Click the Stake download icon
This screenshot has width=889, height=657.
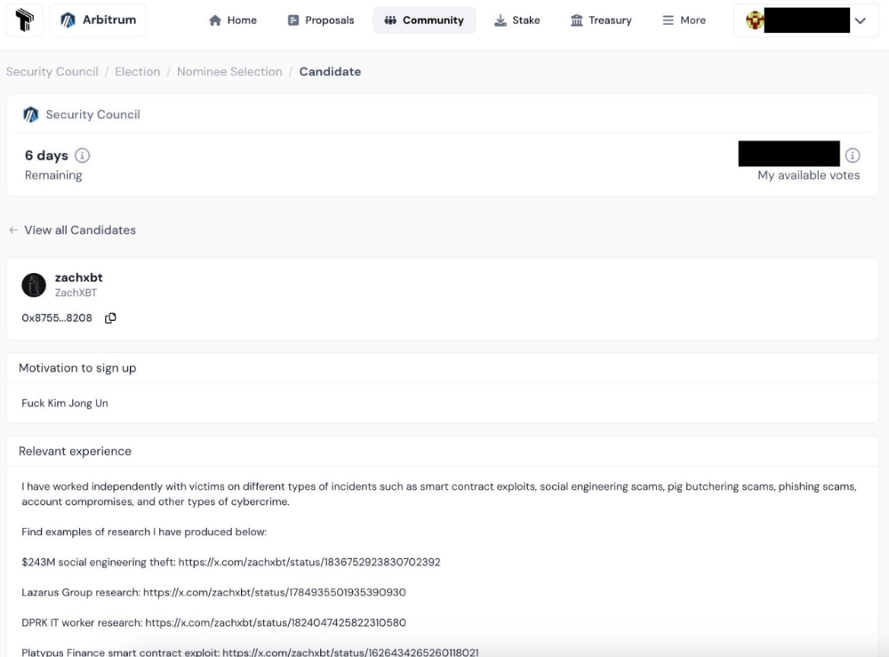click(x=500, y=20)
